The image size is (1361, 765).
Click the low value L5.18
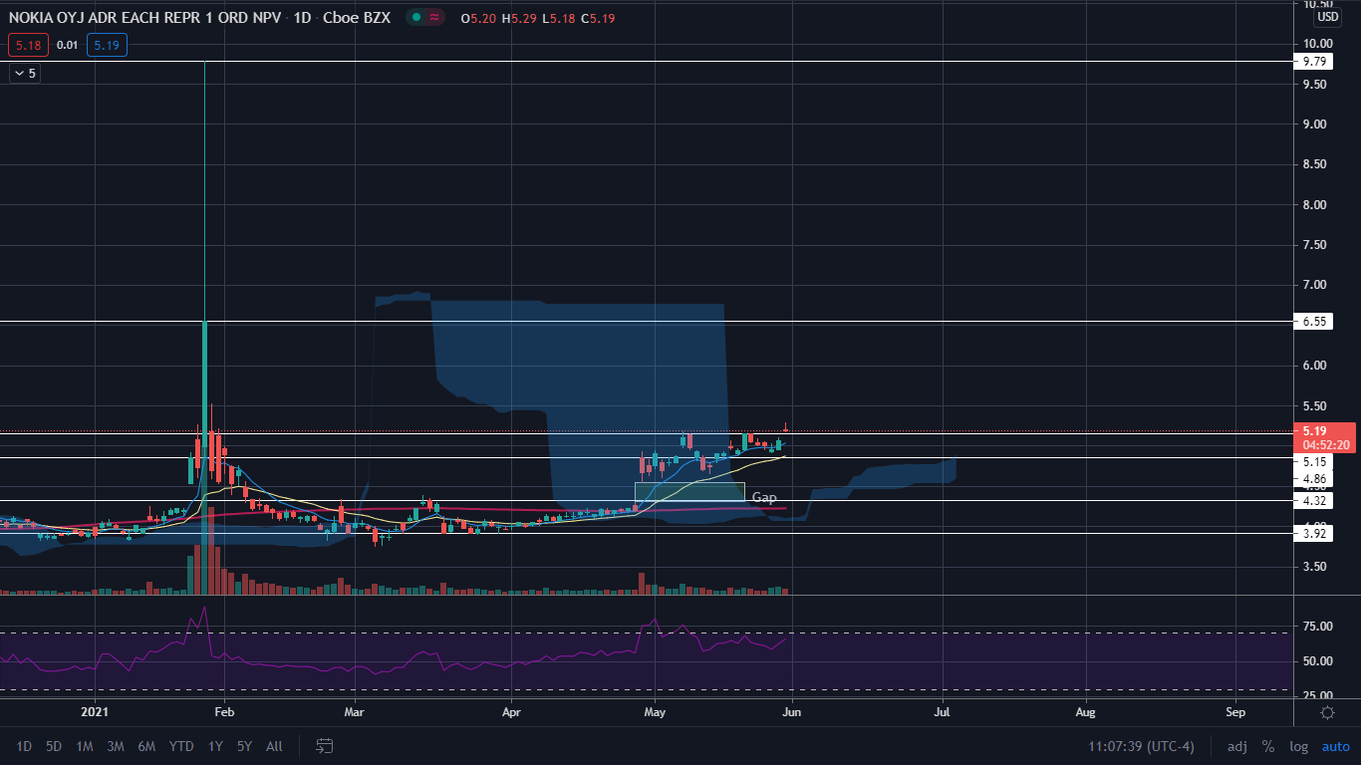[x=559, y=17]
